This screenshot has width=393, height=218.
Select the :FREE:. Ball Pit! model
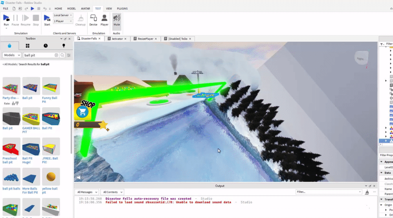pos(51,146)
